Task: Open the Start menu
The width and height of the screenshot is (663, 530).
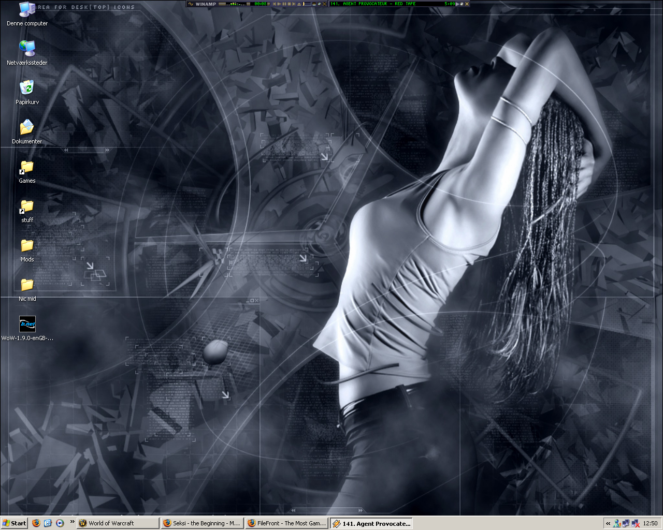Action: (14, 523)
